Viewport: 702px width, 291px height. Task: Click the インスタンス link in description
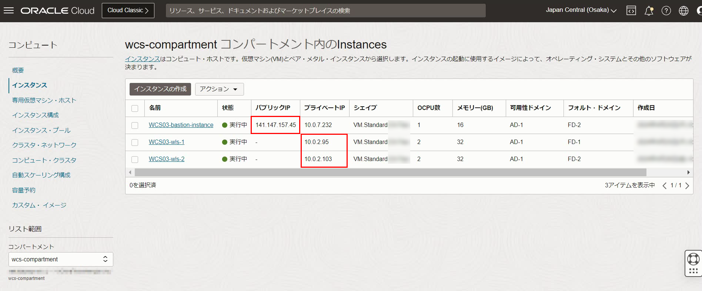(142, 59)
